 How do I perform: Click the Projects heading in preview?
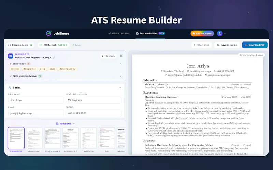pos(149,141)
